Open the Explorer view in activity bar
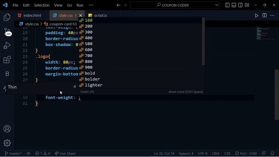 (7, 17)
